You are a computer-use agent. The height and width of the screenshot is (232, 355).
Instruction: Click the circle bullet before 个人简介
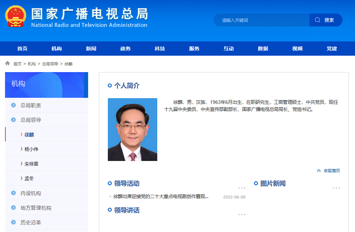pyautogui.click(x=110, y=86)
